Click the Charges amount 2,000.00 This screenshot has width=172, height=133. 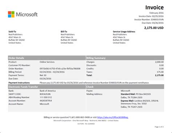pyautogui.click(x=159, y=62)
